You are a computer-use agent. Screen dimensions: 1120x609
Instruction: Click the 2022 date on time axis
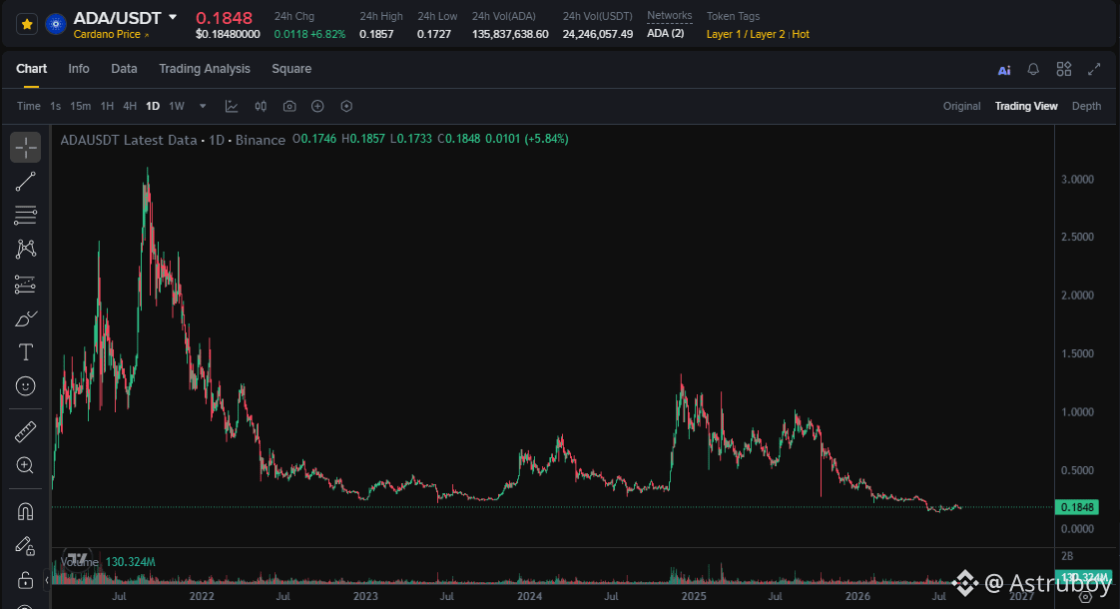[x=202, y=596]
